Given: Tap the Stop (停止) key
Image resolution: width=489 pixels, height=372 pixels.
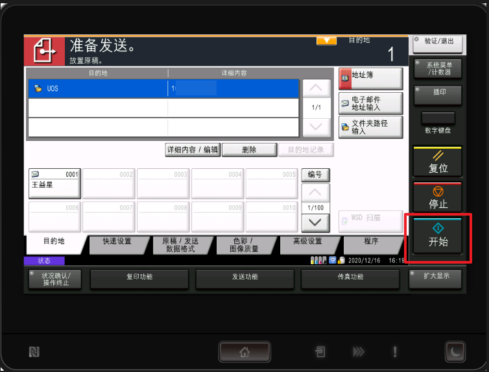Looking at the screenshot, I should coord(438,197).
